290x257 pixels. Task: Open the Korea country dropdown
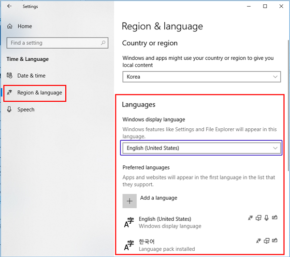coord(202,77)
